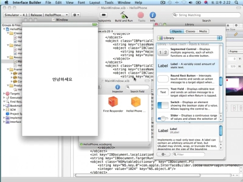Open the Simulator 4.1 Release target dropdown
Viewport: 243px width, 182px height.
pos(36,15)
